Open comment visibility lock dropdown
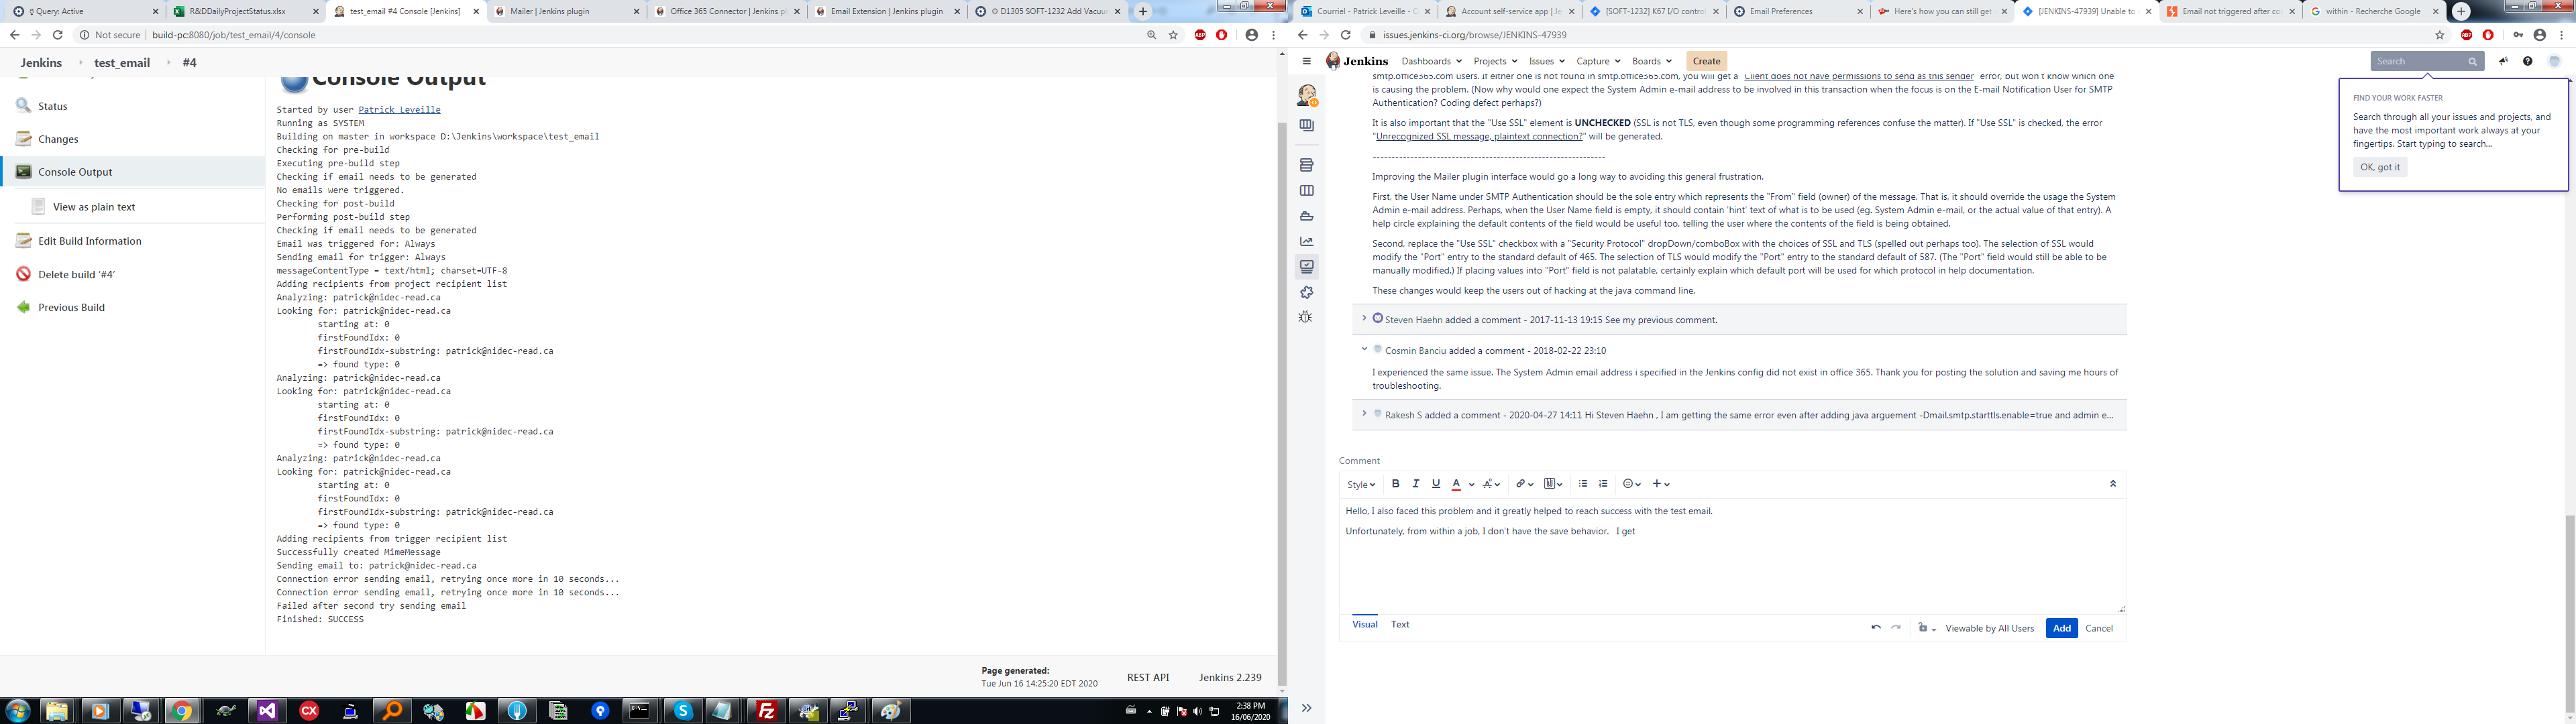The height and width of the screenshot is (724, 2576). (1926, 629)
